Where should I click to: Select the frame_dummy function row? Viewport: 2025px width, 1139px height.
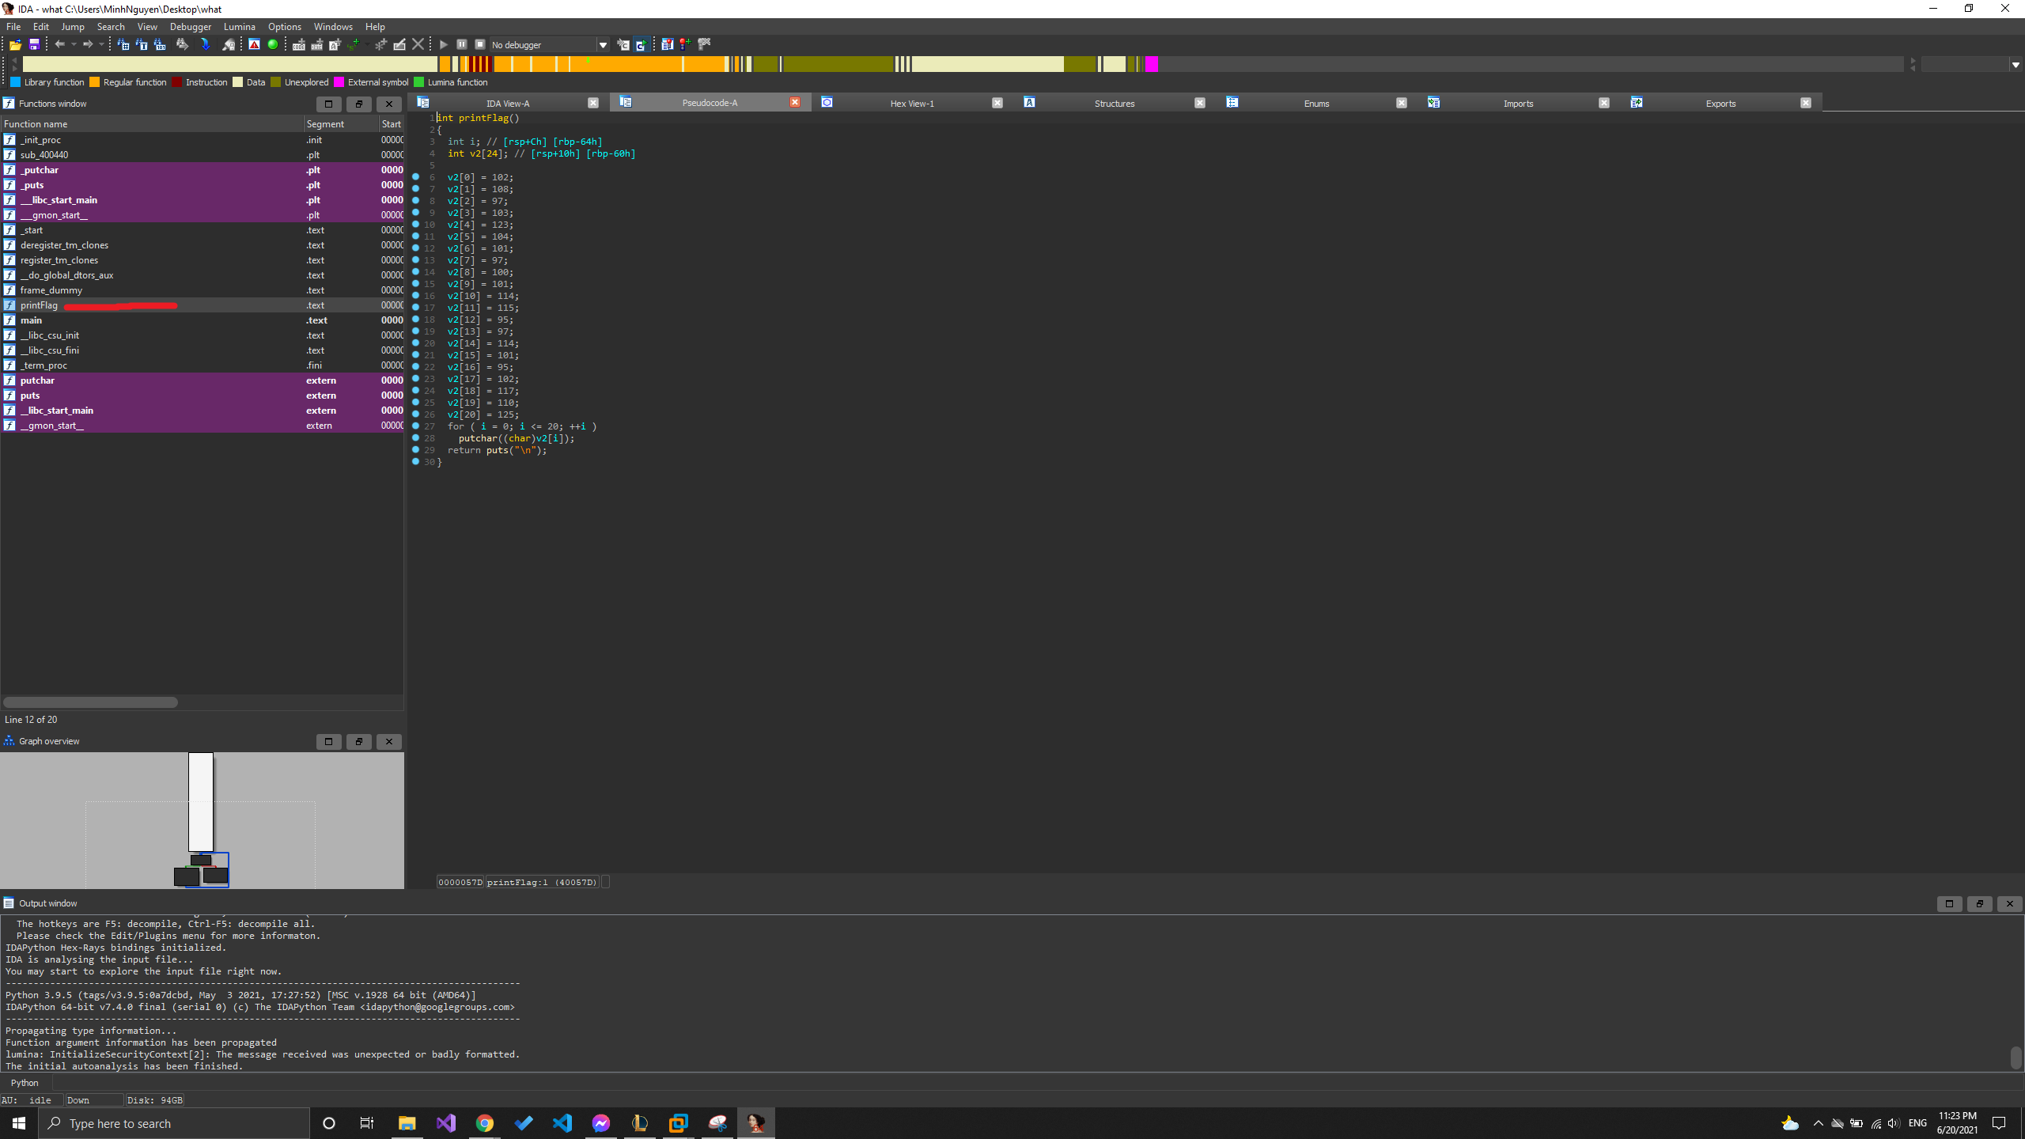click(202, 290)
